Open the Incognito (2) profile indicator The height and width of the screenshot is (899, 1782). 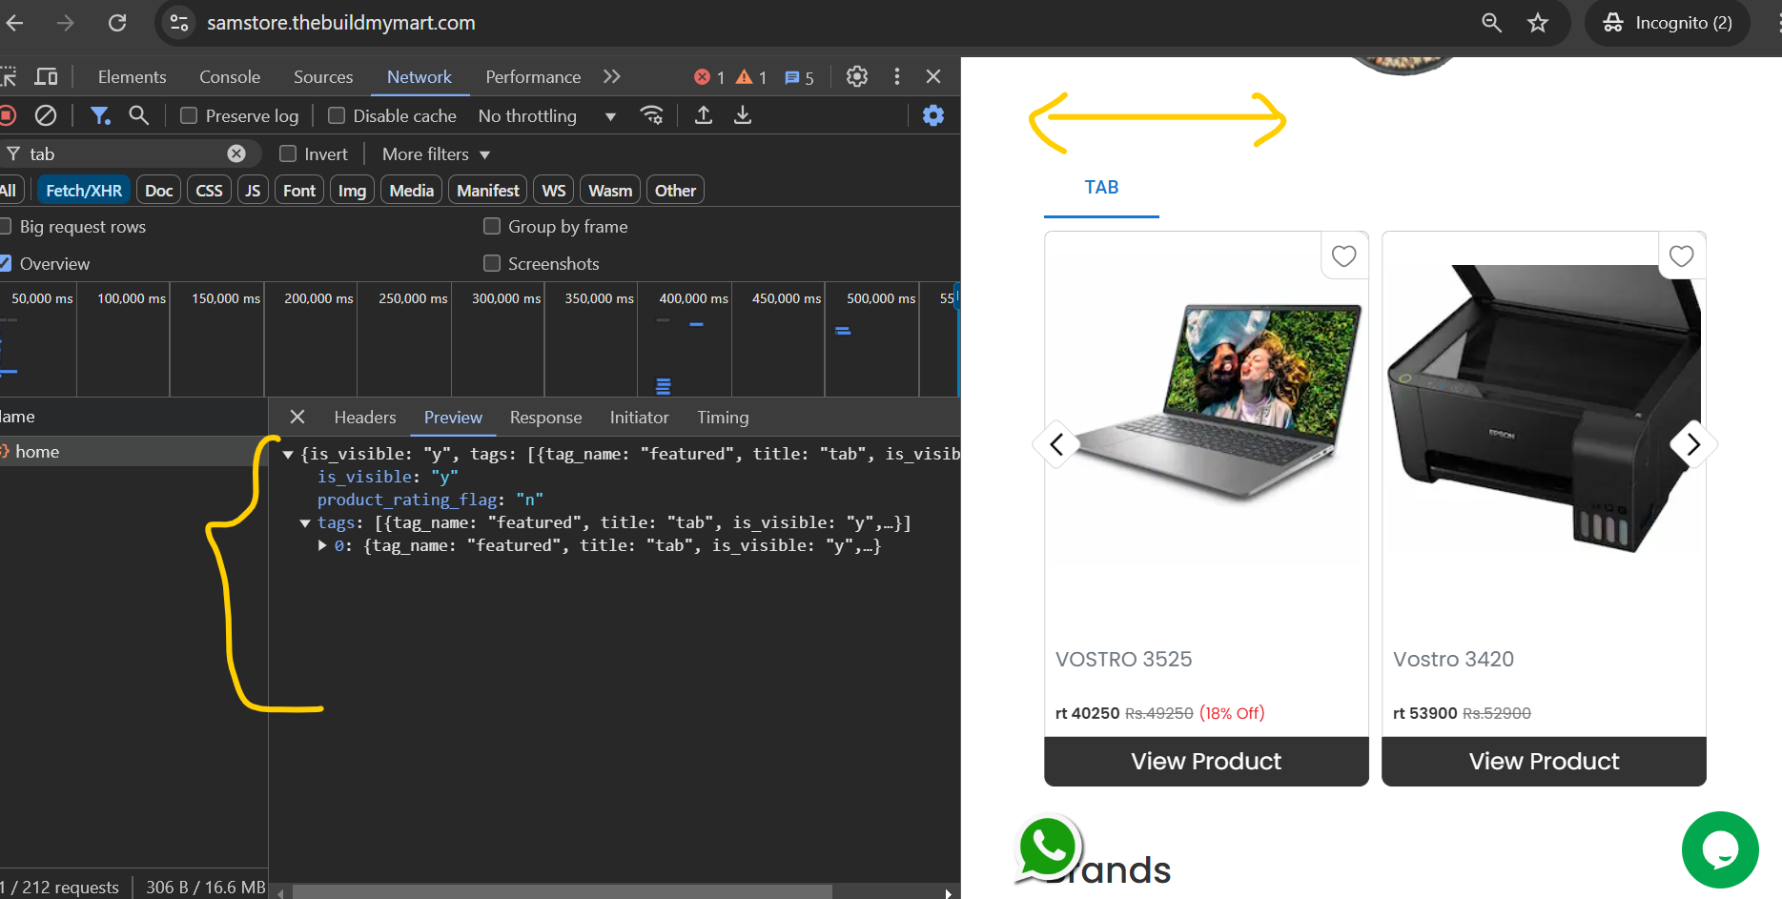[1668, 23]
